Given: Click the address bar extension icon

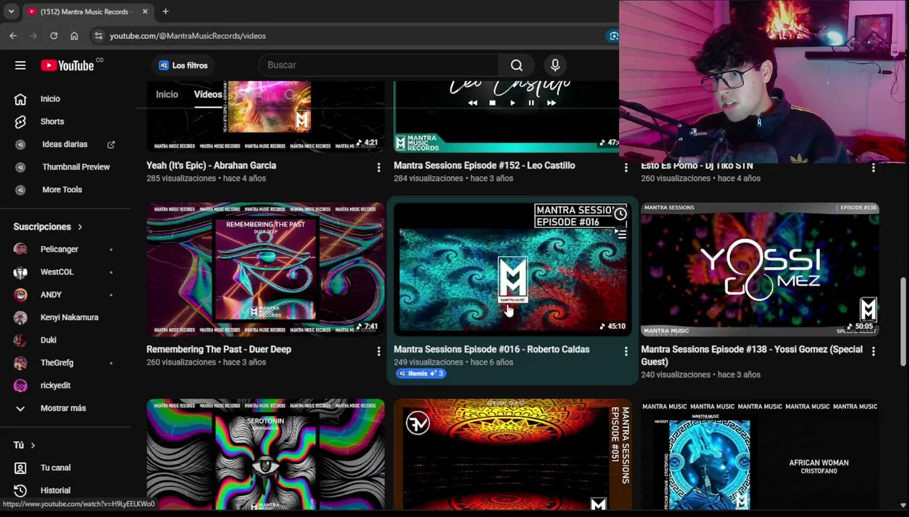Looking at the screenshot, I should [x=612, y=36].
